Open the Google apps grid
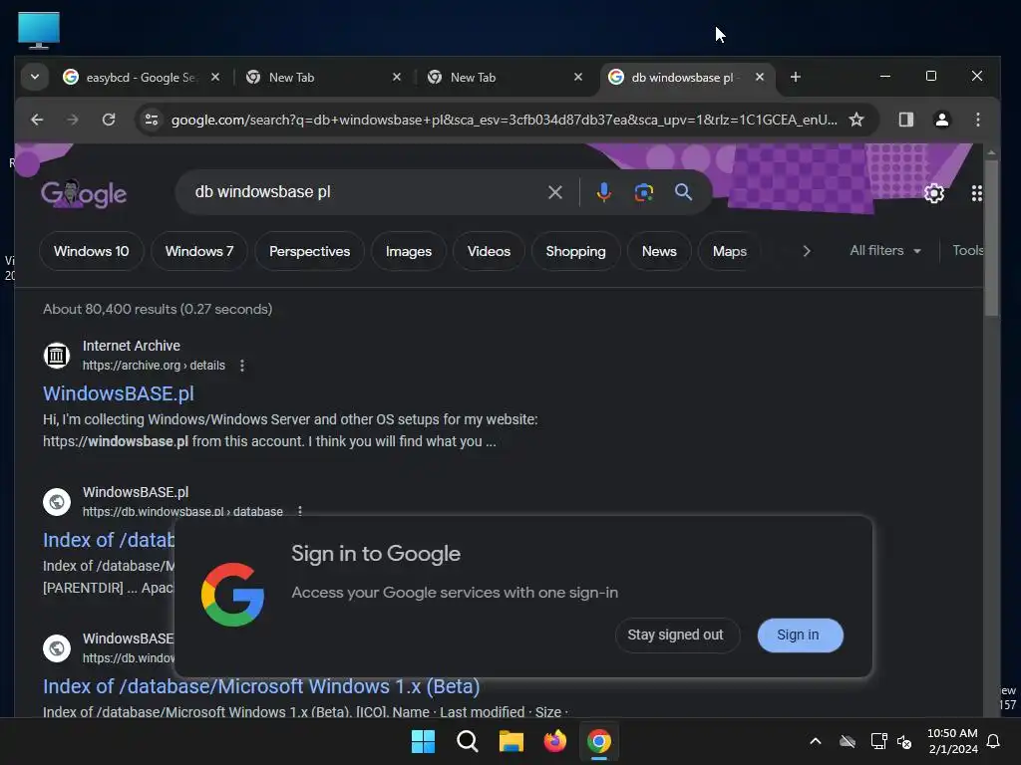This screenshot has width=1021, height=765. click(x=976, y=193)
